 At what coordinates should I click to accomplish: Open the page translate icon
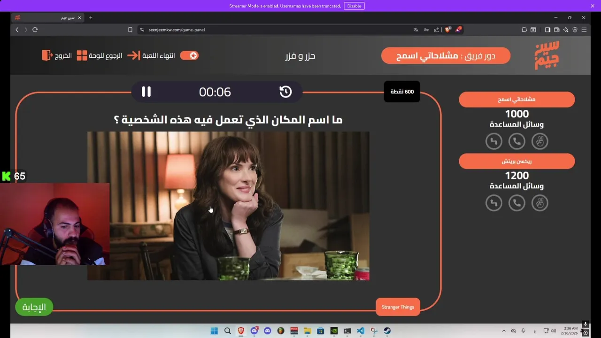point(416,30)
